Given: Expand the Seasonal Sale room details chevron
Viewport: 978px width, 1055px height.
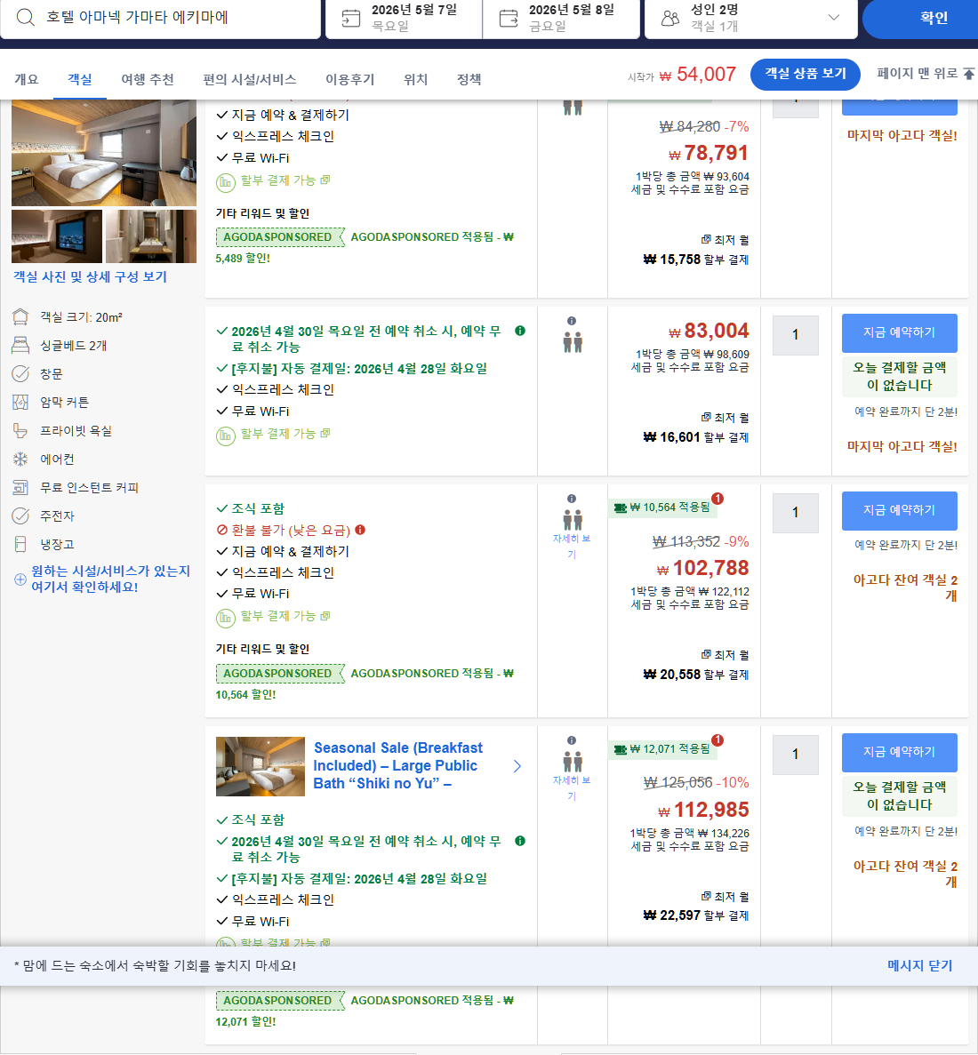Looking at the screenshot, I should [x=517, y=765].
